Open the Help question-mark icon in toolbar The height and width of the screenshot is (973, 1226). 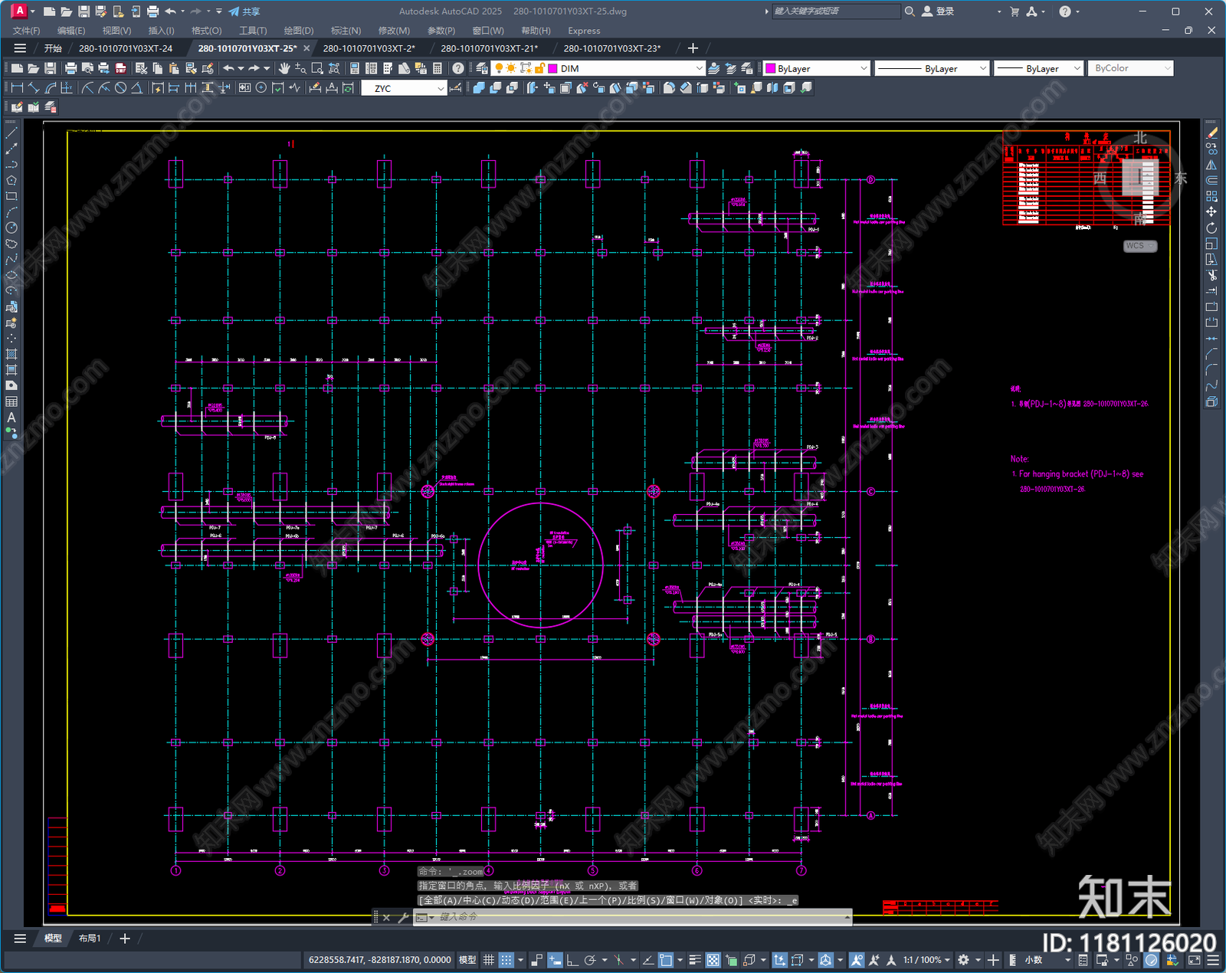click(458, 68)
